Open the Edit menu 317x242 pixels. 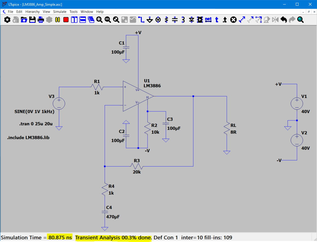pos(19,12)
